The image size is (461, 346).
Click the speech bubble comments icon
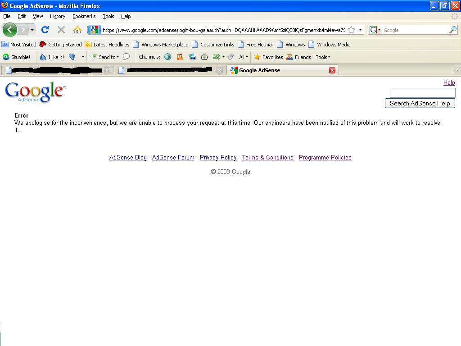point(126,57)
